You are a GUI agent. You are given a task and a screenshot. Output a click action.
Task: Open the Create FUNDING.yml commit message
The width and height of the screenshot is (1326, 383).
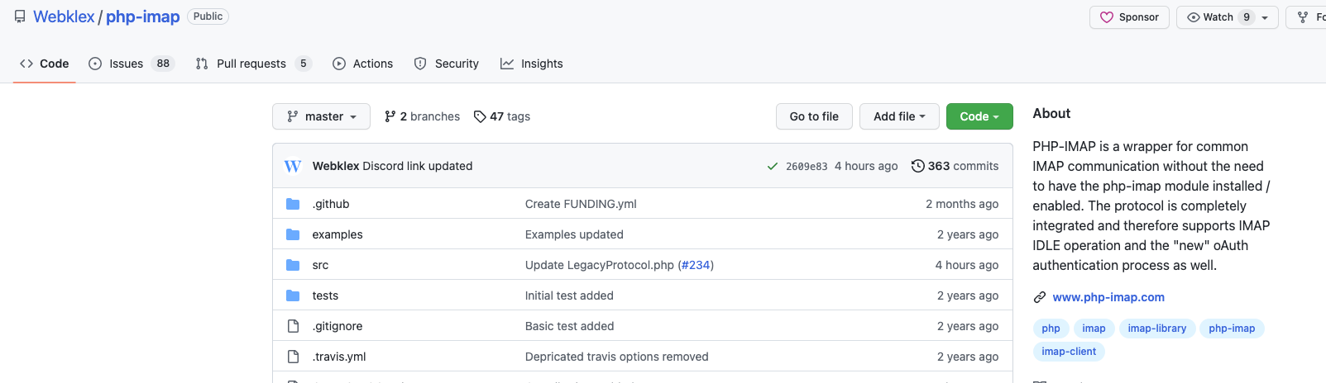point(581,204)
